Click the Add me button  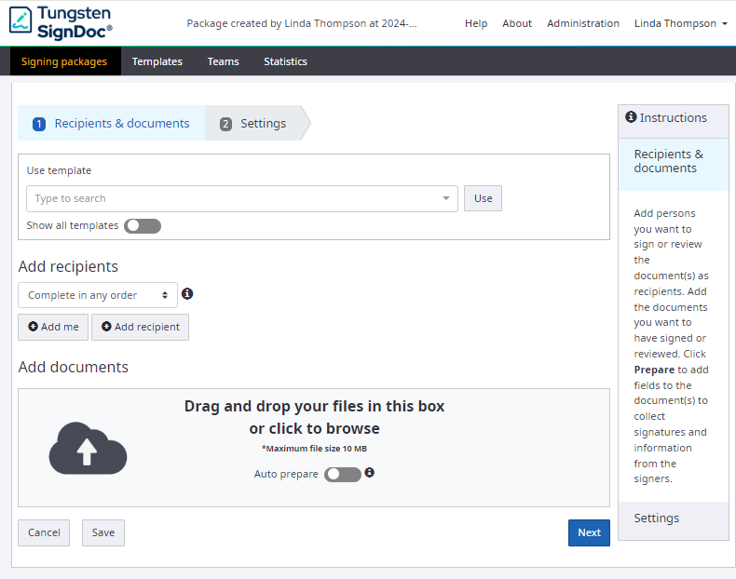tap(53, 327)
